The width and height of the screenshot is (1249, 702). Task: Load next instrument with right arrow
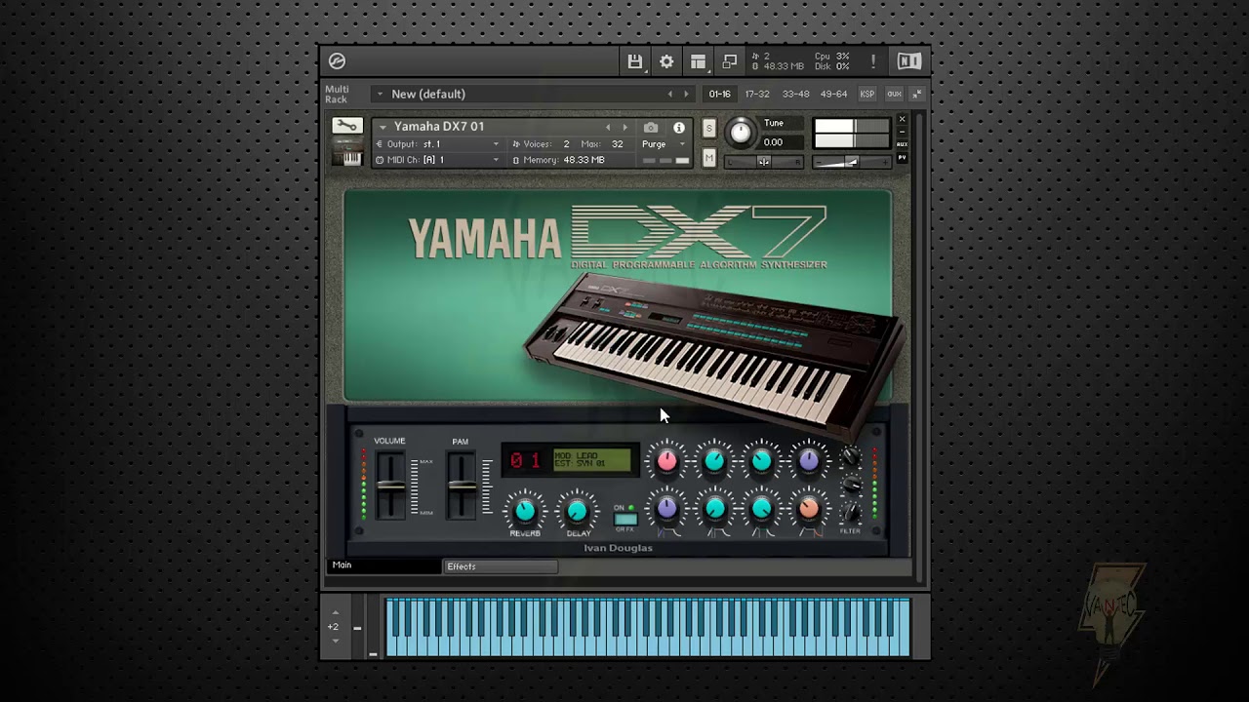625,128
